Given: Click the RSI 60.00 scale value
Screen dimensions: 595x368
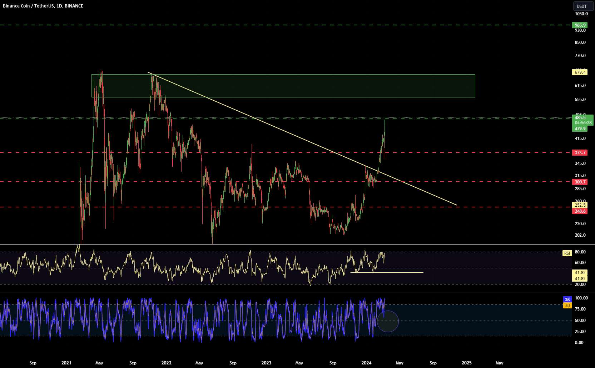Looking at the screenshot, I should click(580, 263).
